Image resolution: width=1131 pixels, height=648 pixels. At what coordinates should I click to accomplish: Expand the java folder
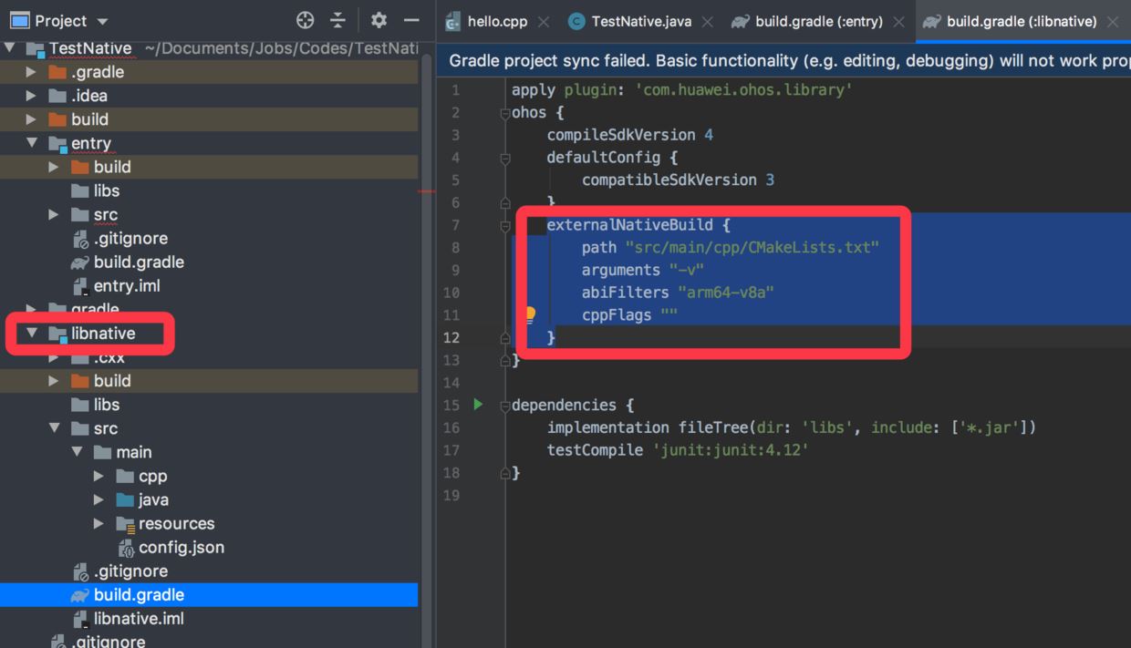point(99,499)
